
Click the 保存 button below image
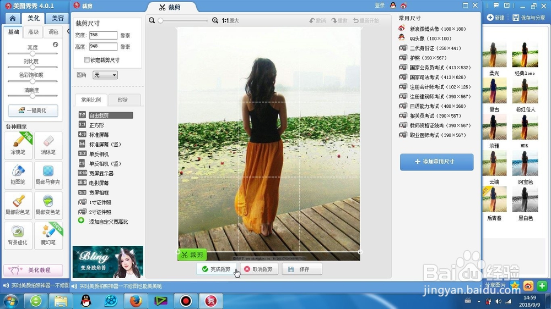(302, 269)
